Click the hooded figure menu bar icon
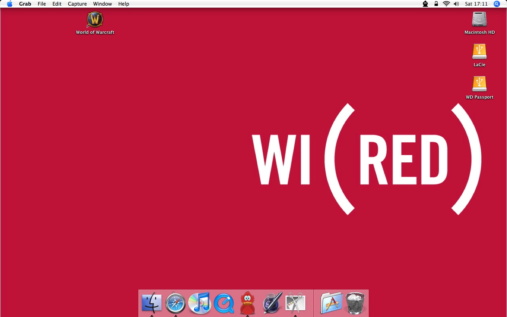Image resolution: width=507 pixels, height=317 pixels. 425,4
